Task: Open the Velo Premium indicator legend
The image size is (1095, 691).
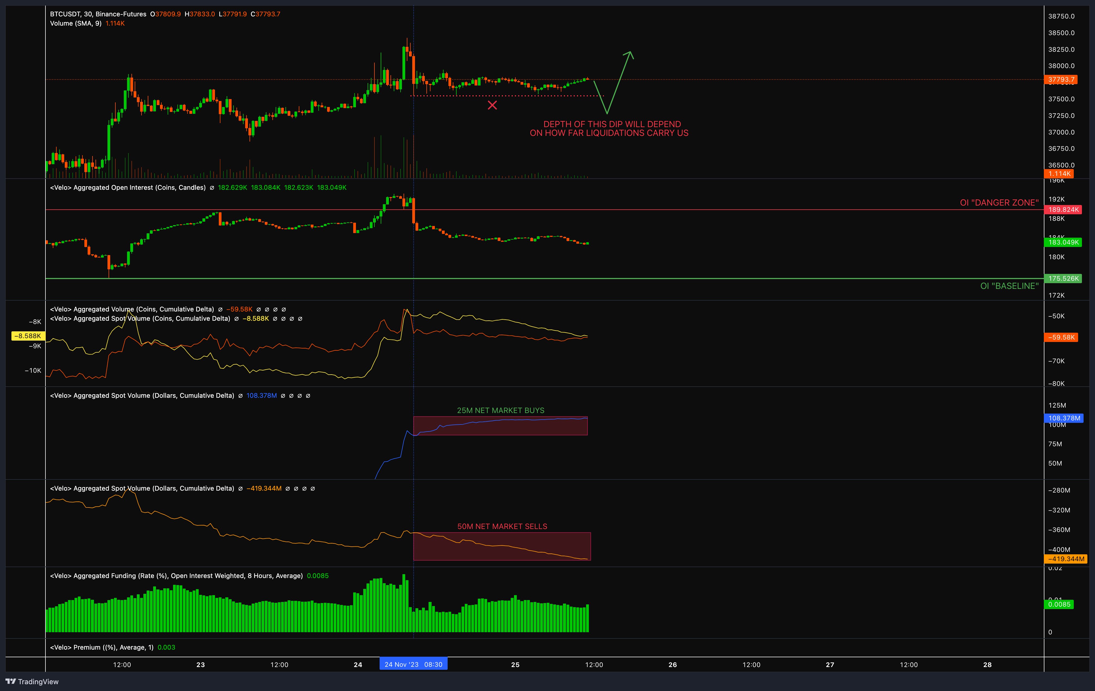Action: [x=101, y=647]
